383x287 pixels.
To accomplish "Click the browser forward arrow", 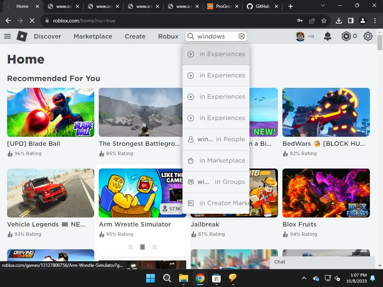I will pyautogui.click(x=20, y=21).
